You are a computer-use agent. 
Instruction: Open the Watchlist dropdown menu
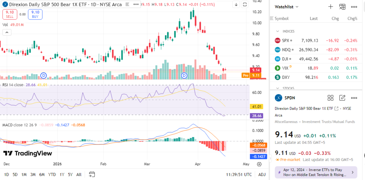287,7
